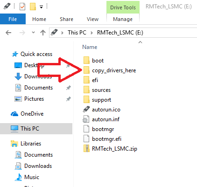
Task: Open the Customize Quick Access Toolbar dropdown
Action: click(x=41, y=7)
